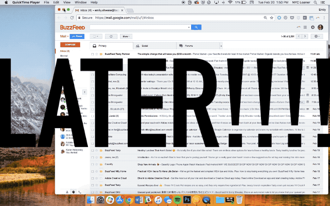Open the phone calls icon below chat list

[80, 192]
